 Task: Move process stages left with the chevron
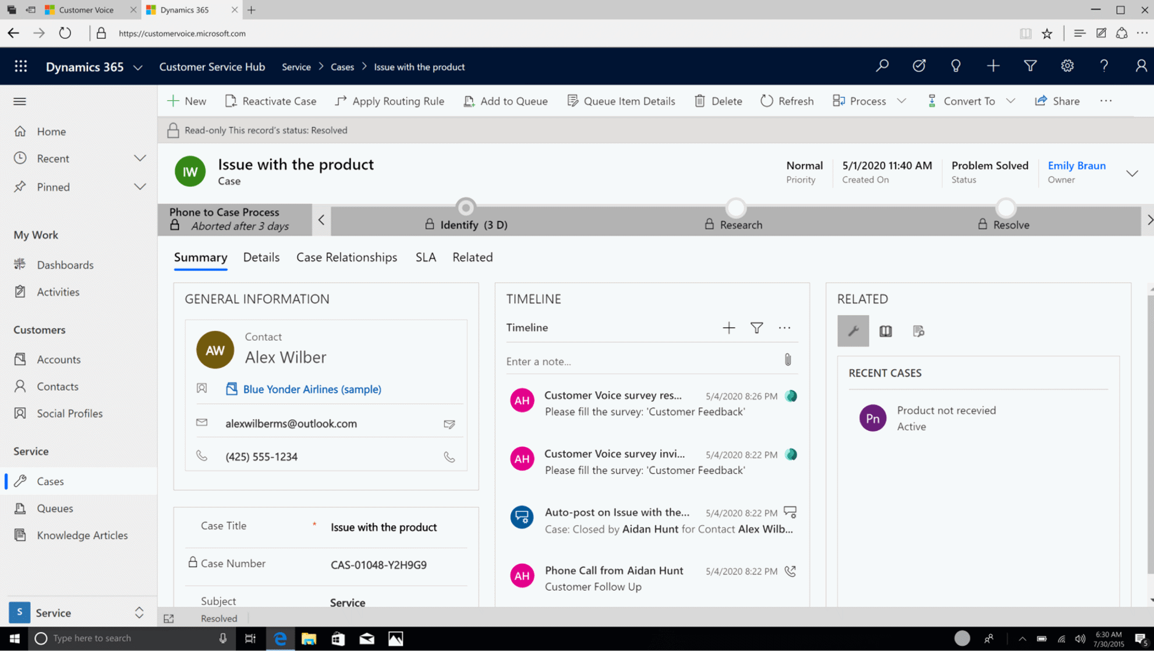tap(321, 220)
